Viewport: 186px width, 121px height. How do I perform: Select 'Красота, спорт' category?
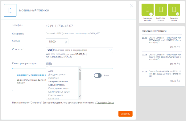tap(56, 95)
